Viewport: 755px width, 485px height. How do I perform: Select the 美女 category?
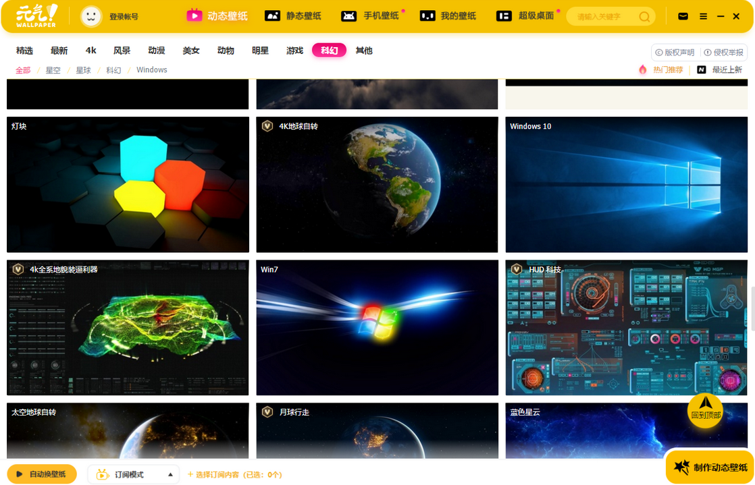191,51
